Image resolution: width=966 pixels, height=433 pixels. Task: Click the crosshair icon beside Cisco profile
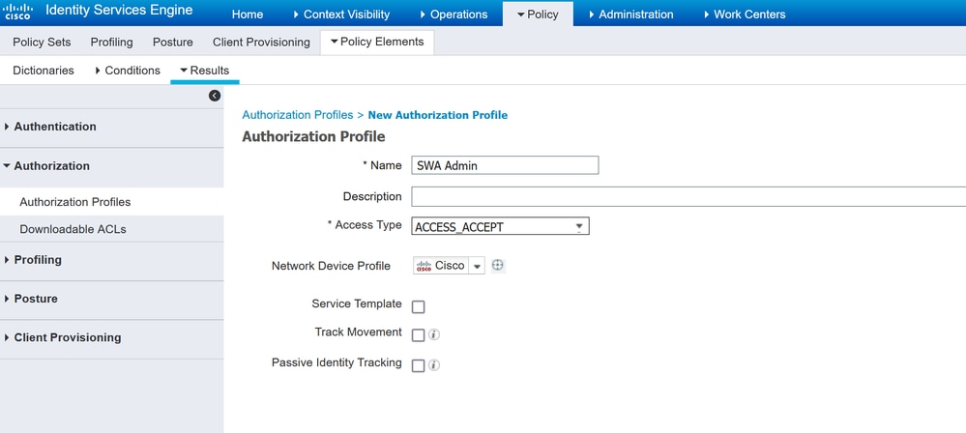(x=498, y=266)
